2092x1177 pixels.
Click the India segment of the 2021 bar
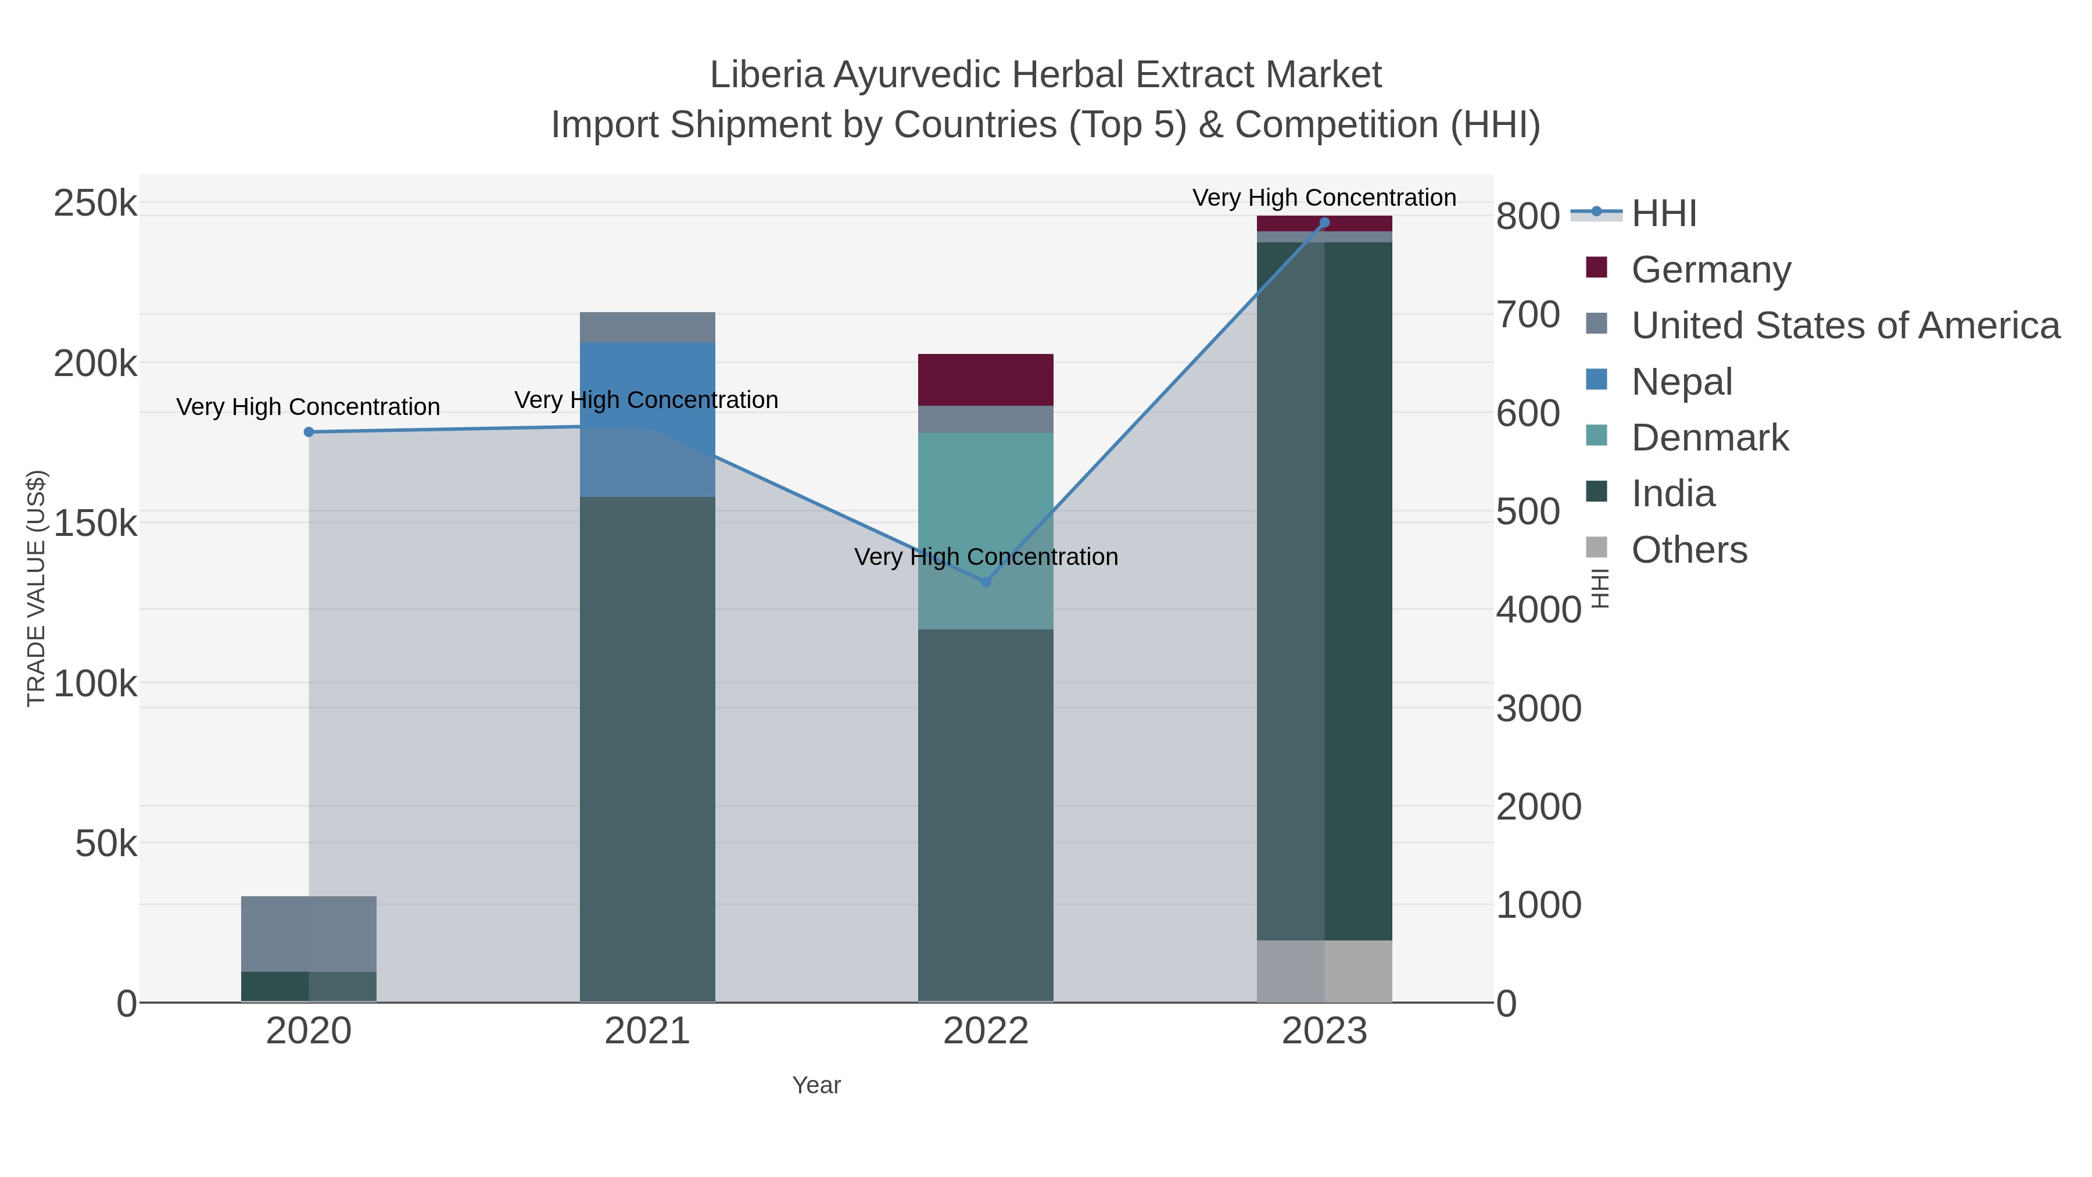[x=647, y=749]
